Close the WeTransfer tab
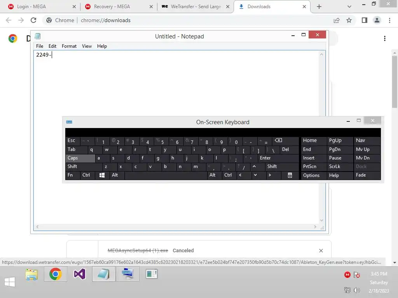Viewport: 398px width, 298px height. (228, 7)
